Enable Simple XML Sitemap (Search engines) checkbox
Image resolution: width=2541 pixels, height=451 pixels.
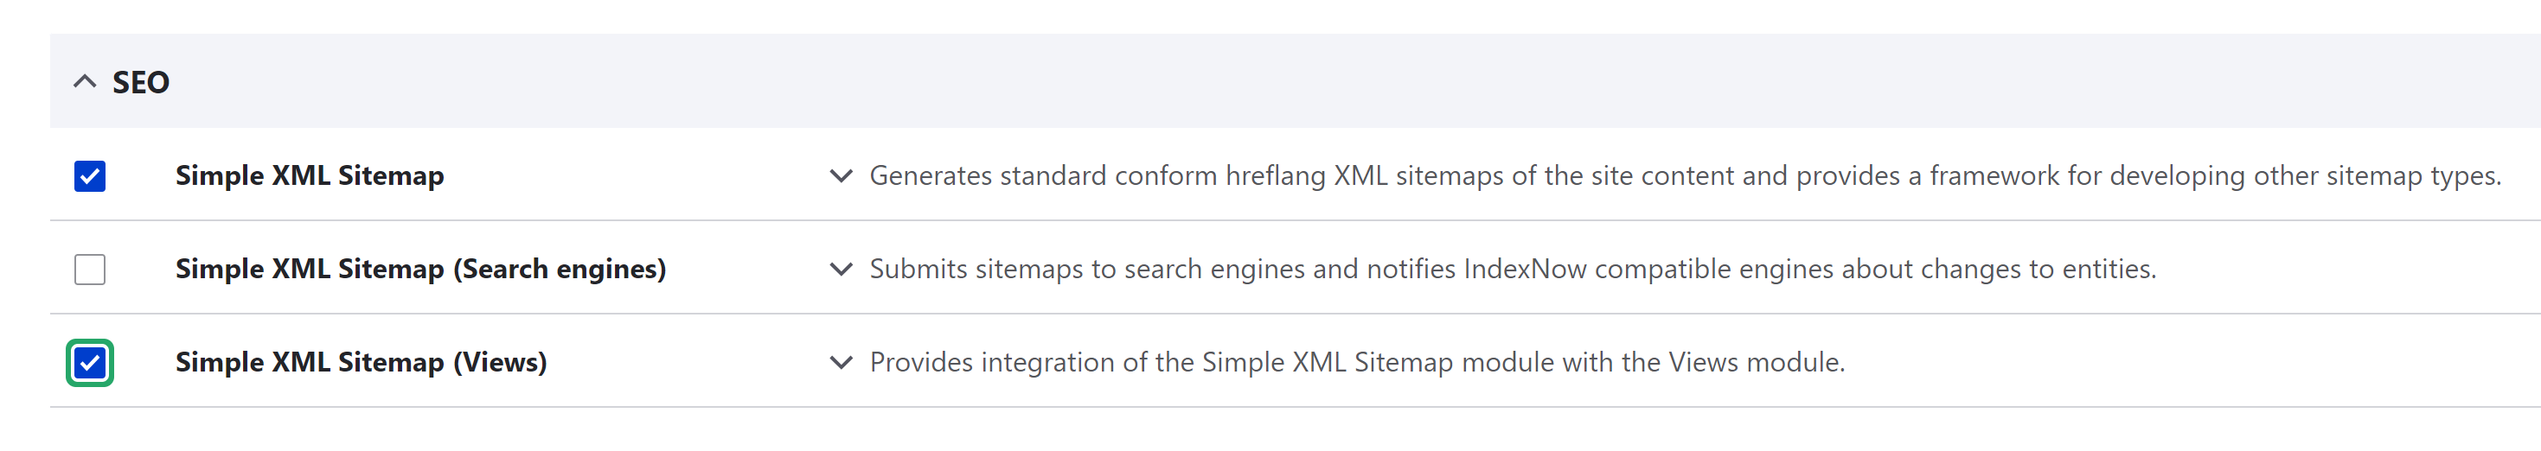[x=90, y=269]
